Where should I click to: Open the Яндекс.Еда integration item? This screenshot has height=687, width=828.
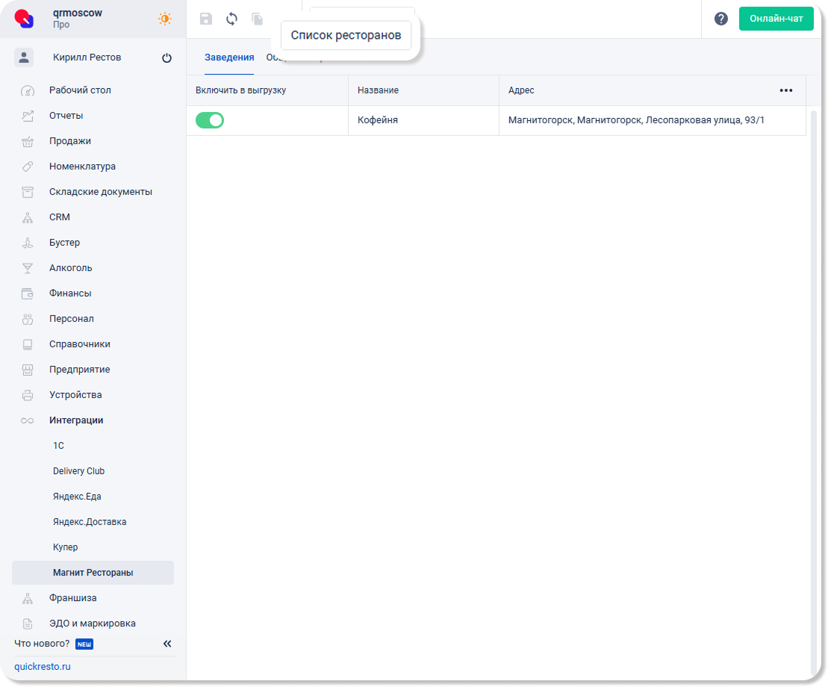pos(76,497)
